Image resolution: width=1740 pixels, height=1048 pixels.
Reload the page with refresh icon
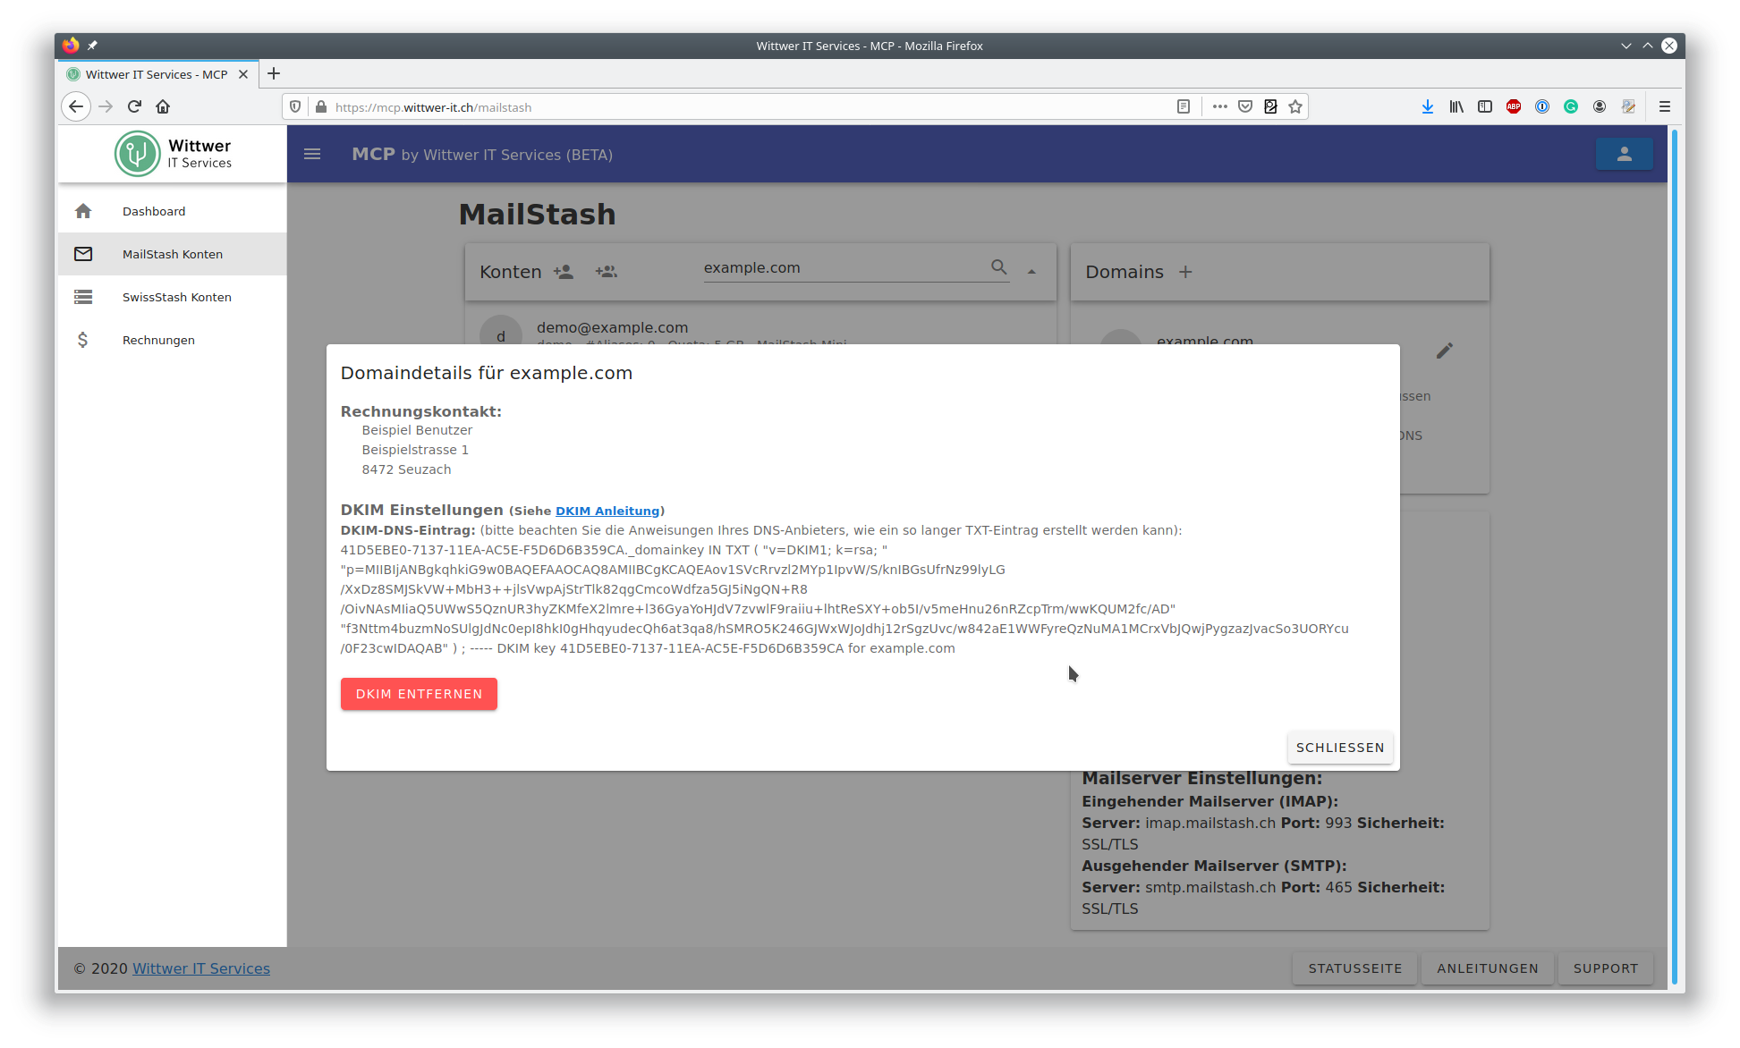[134, 106]
